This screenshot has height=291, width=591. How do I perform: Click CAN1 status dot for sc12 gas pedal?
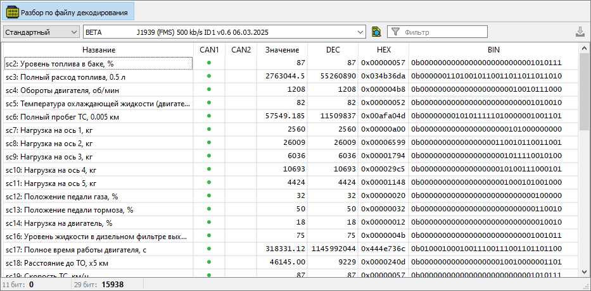point(208,195)
